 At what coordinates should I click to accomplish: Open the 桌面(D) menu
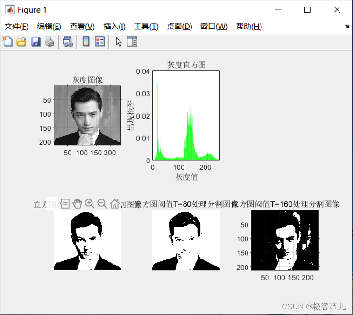[179, 27]
